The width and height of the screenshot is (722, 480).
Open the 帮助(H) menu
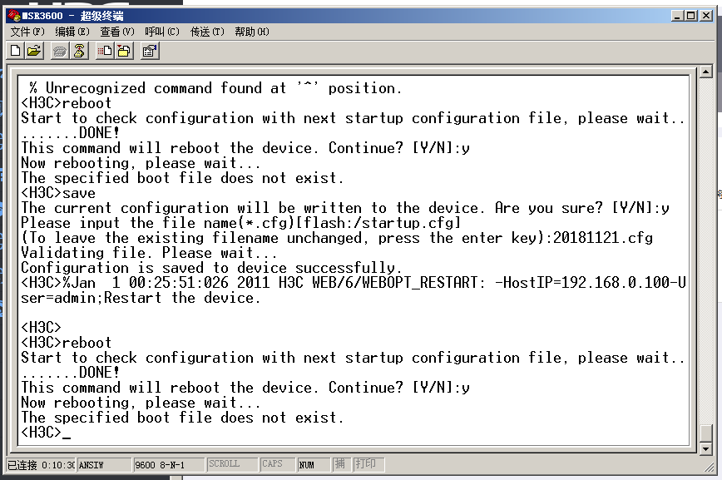[252, 32]
